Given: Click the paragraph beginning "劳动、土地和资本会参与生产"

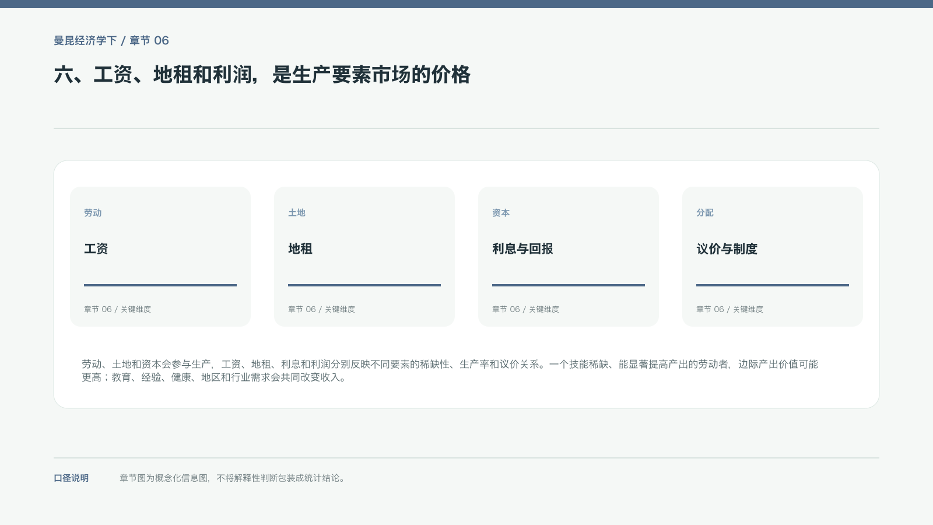Looking at the screenshot, I should [x=450, y=370].
